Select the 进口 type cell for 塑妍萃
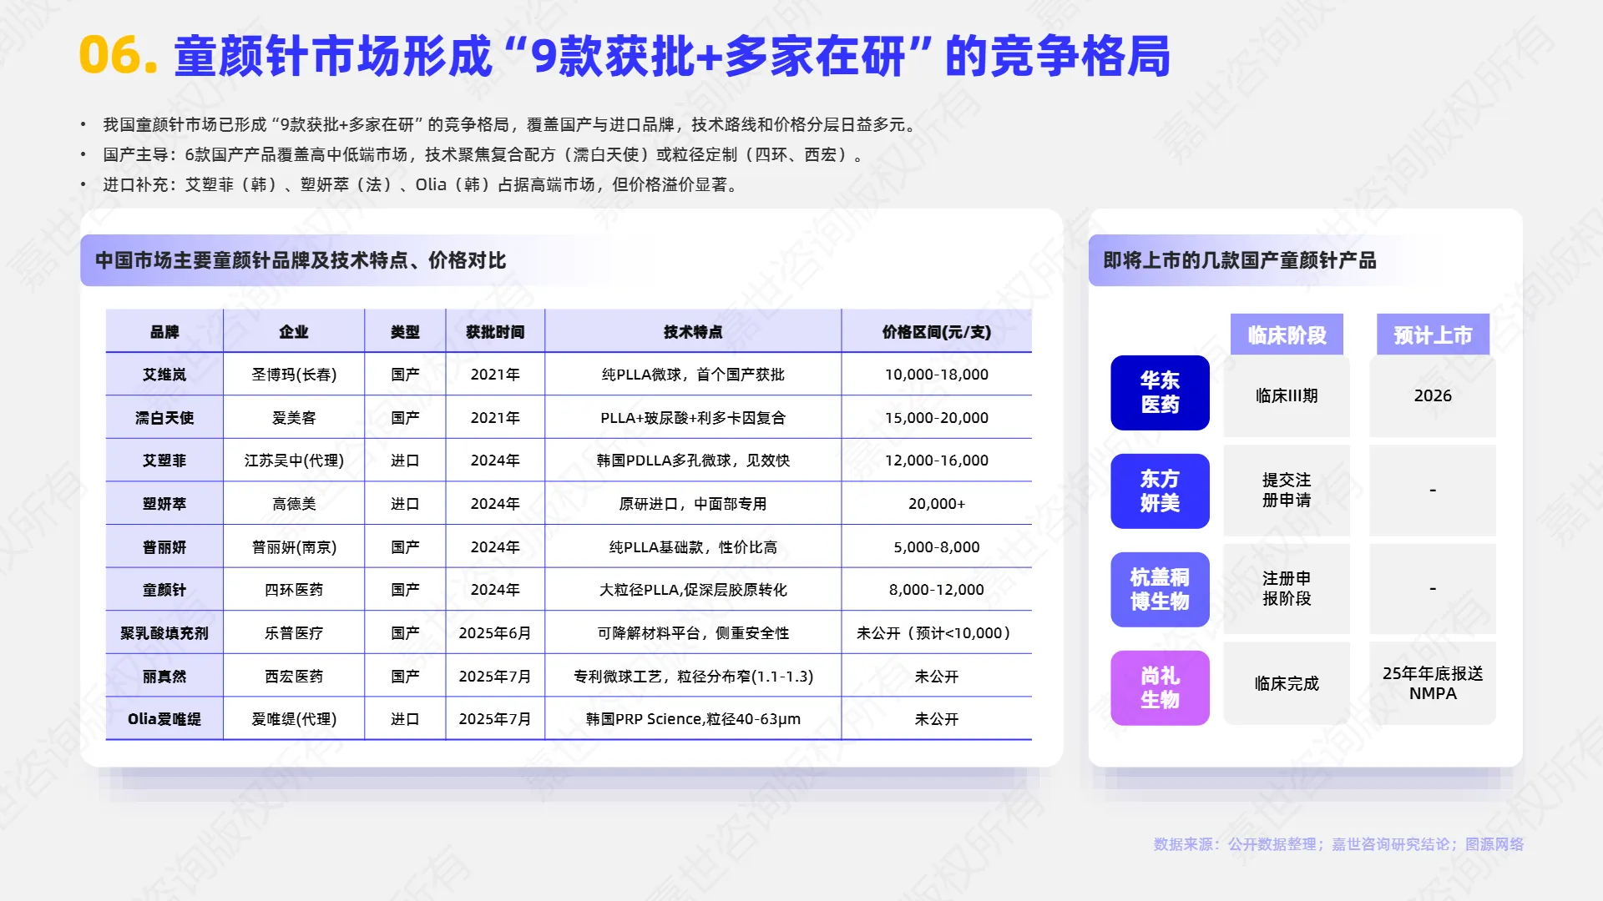Image resolution: width=1603 pixels, height=901 pixels. 406,503
